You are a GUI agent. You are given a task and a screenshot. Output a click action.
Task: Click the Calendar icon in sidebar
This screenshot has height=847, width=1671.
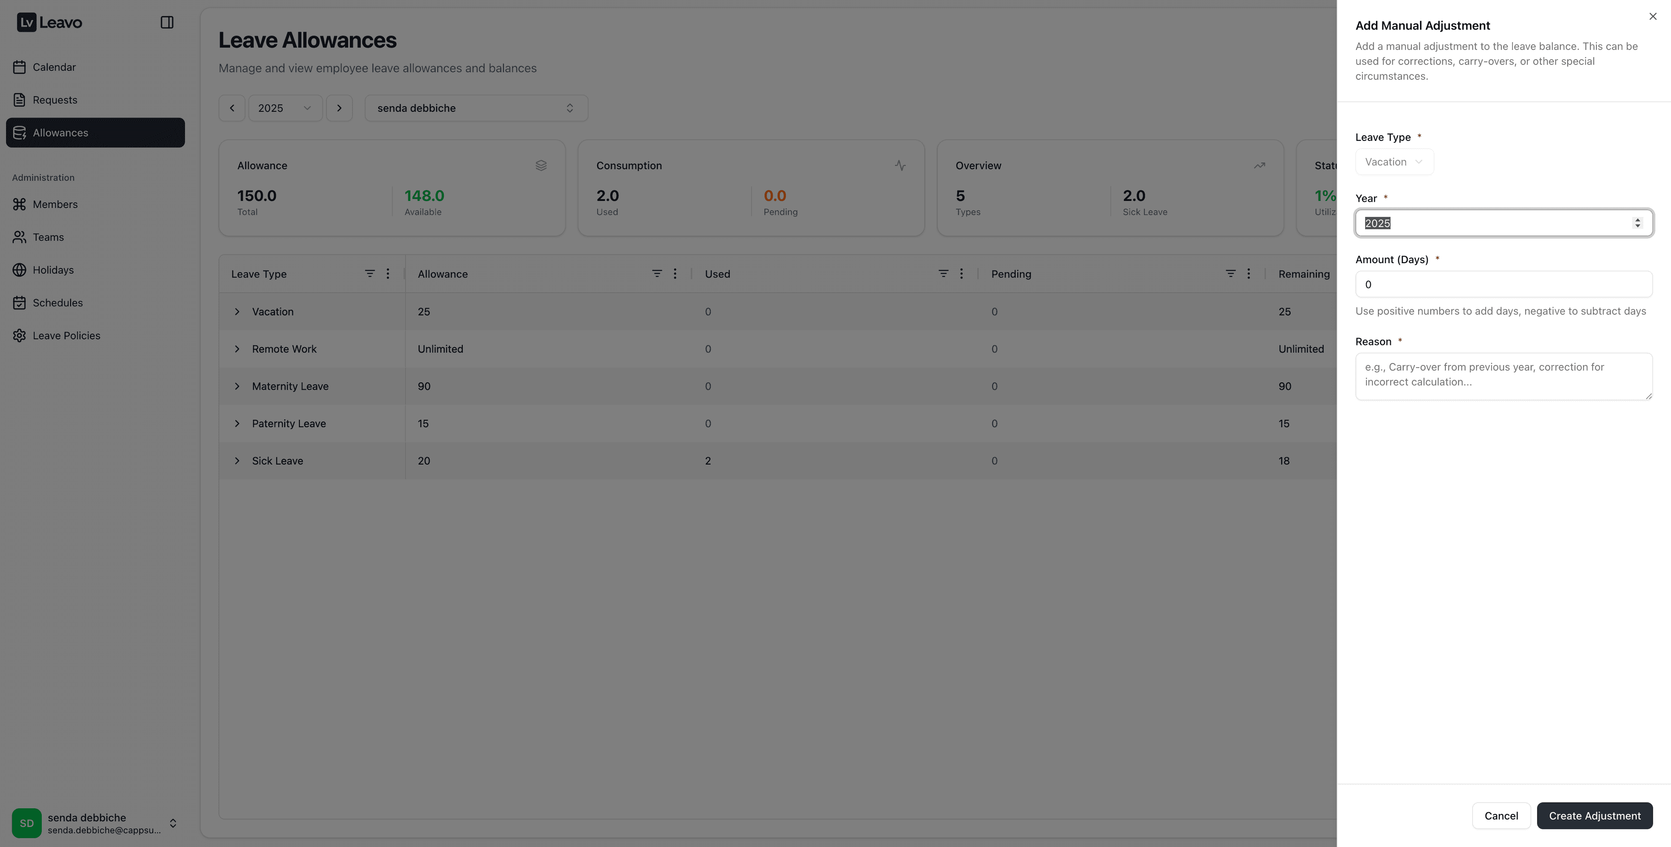[x=20, y=67]
